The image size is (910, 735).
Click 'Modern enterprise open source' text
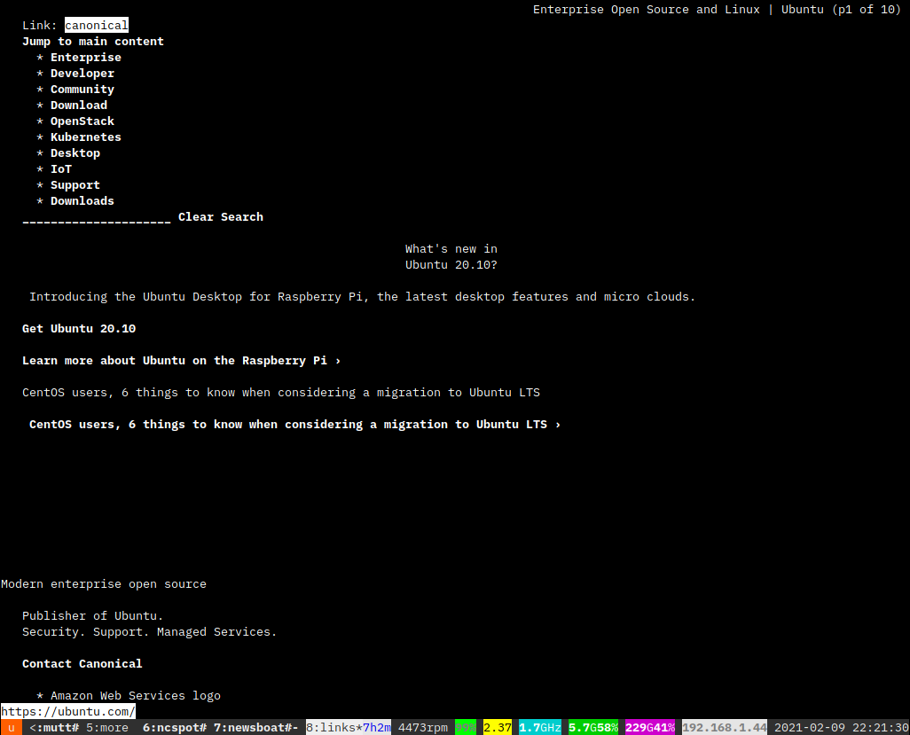[104, 583]
